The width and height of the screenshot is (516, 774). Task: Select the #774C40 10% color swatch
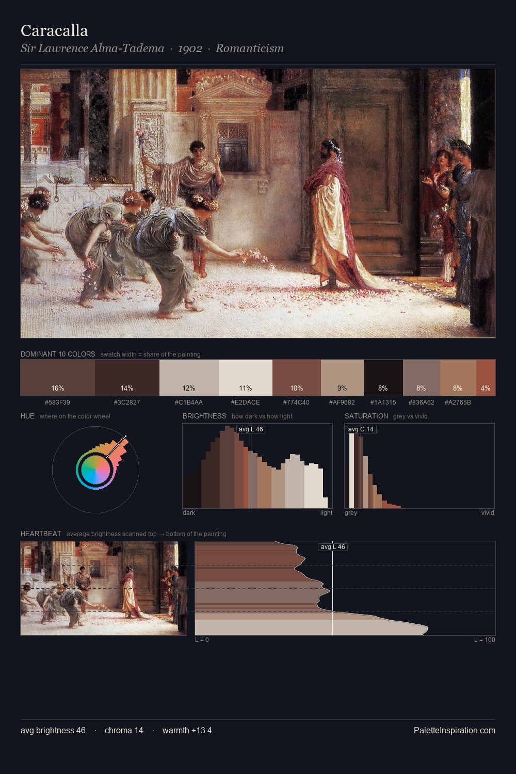297,378
